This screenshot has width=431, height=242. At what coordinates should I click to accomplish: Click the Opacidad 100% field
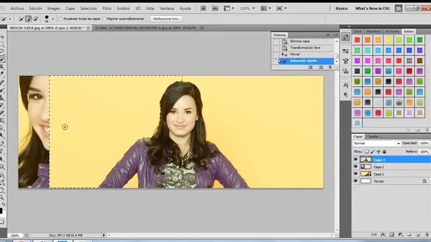pos(424,143)
